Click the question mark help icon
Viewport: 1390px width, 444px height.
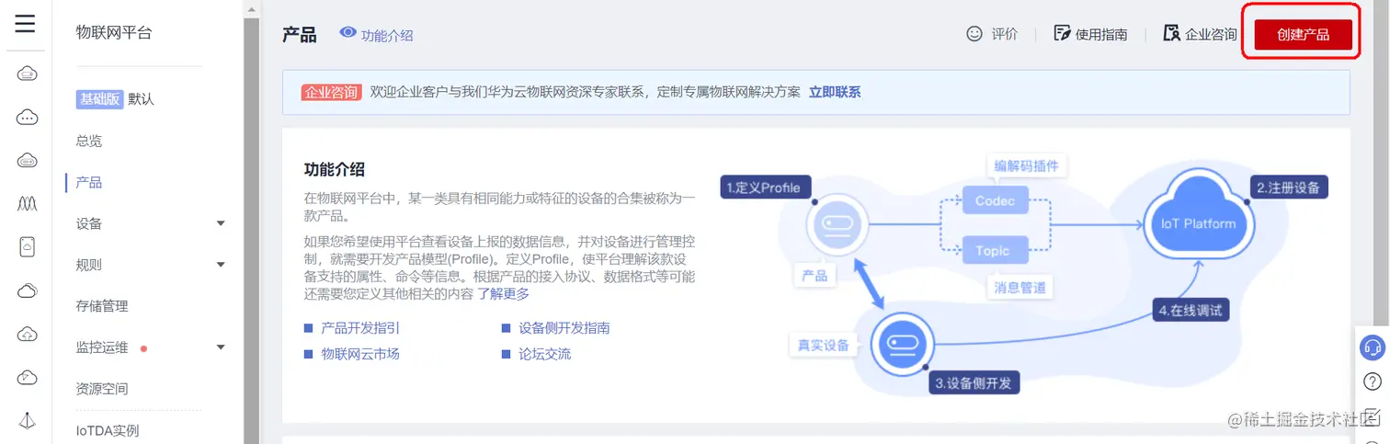pyautogui.click(x=1373, y=381)
